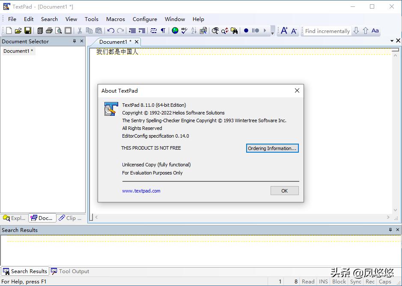
Task: Click the Open file folder icon
Action: [x=18, y=30]
